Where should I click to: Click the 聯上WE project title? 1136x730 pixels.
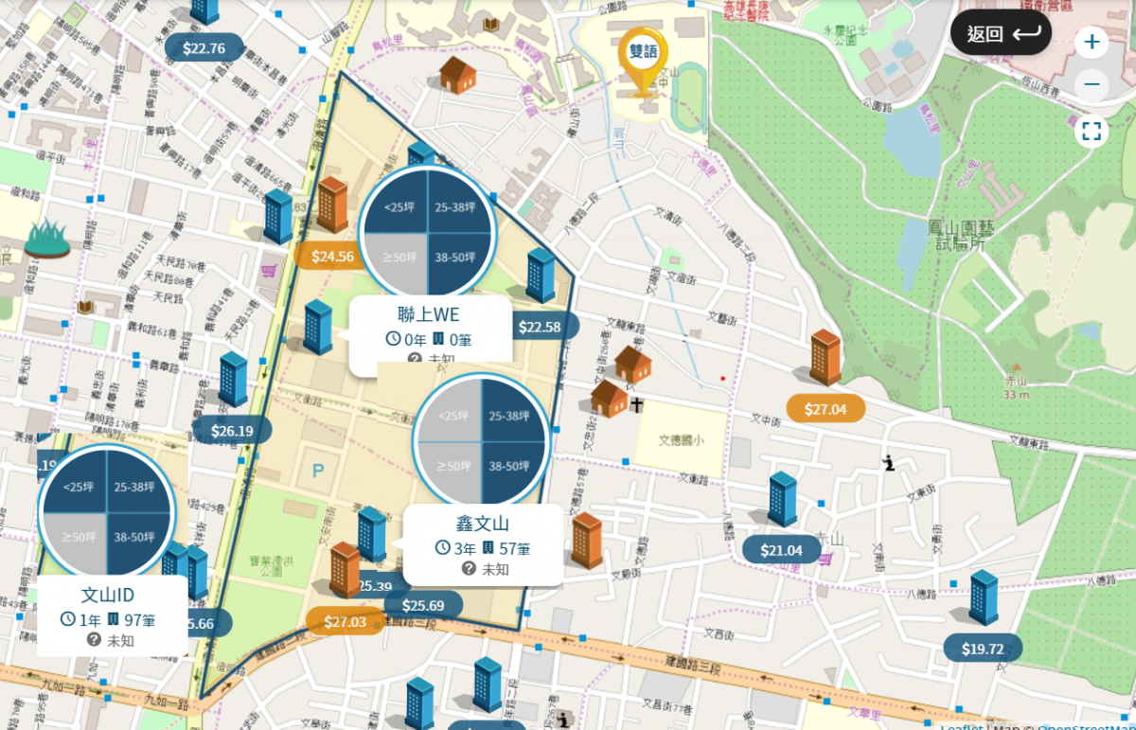429,314
